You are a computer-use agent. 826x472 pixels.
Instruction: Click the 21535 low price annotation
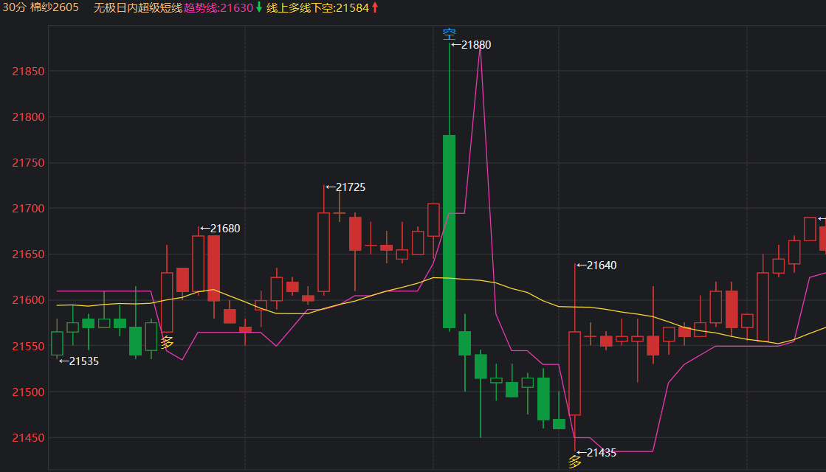(x=79, y=361)
